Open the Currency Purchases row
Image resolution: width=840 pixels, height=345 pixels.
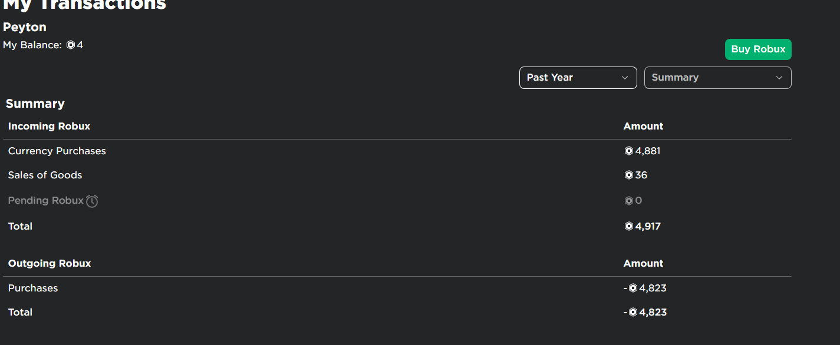pos(397,151)
